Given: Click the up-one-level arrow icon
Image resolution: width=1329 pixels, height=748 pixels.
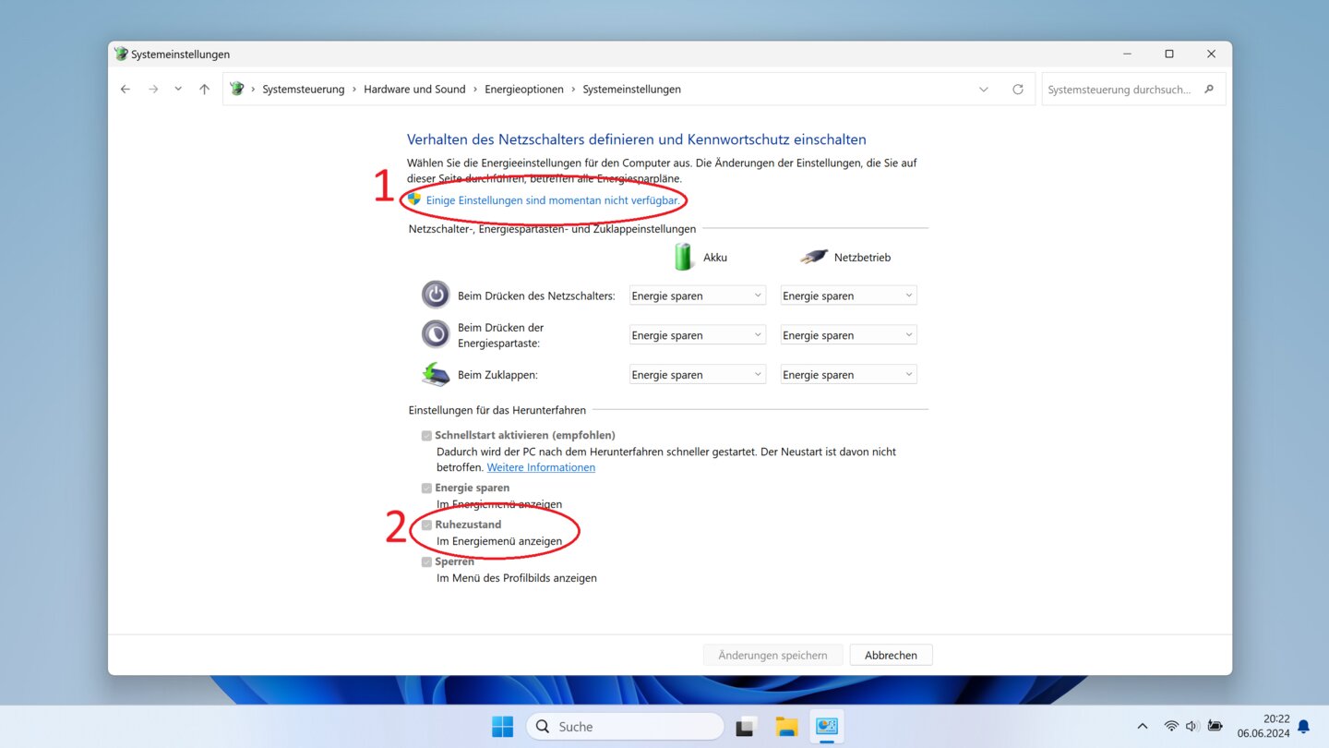Looking at the screenshot, I should coord(205,90).
